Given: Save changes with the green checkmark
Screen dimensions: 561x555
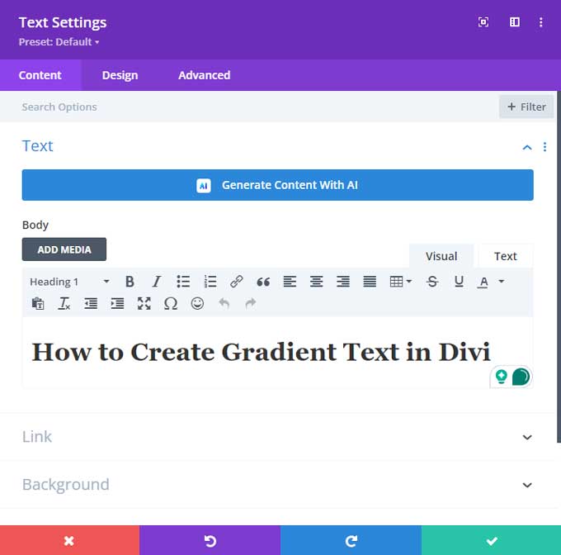Looking at the screenshot, I should 491,540.
